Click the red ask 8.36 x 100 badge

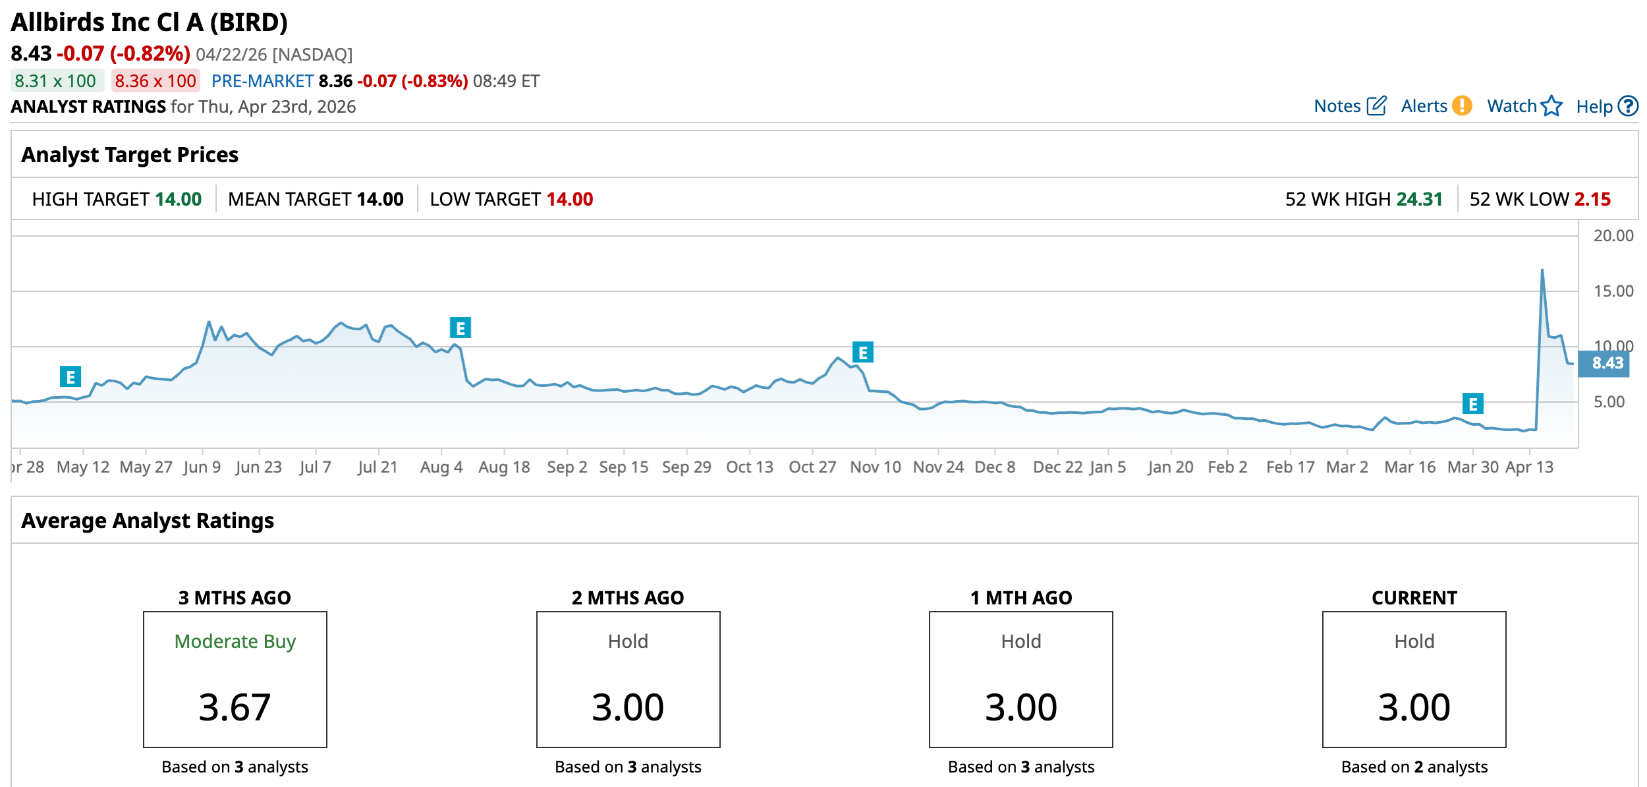[x=155, y=81]
